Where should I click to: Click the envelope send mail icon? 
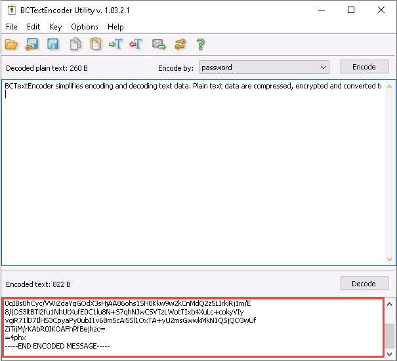pos(158,45)
